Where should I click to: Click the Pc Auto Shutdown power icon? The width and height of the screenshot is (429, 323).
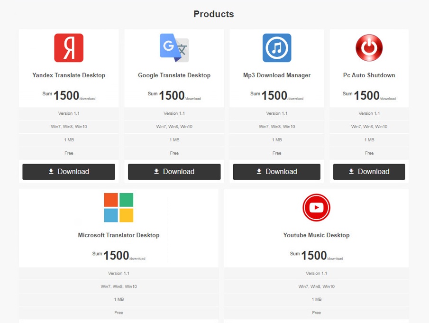coord(369,48)
